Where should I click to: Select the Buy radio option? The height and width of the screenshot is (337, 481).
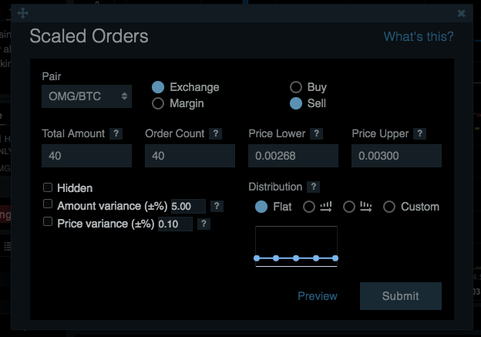click(295, 87)
